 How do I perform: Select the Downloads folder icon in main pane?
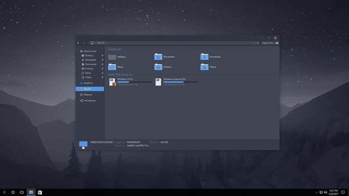[204, 57]
